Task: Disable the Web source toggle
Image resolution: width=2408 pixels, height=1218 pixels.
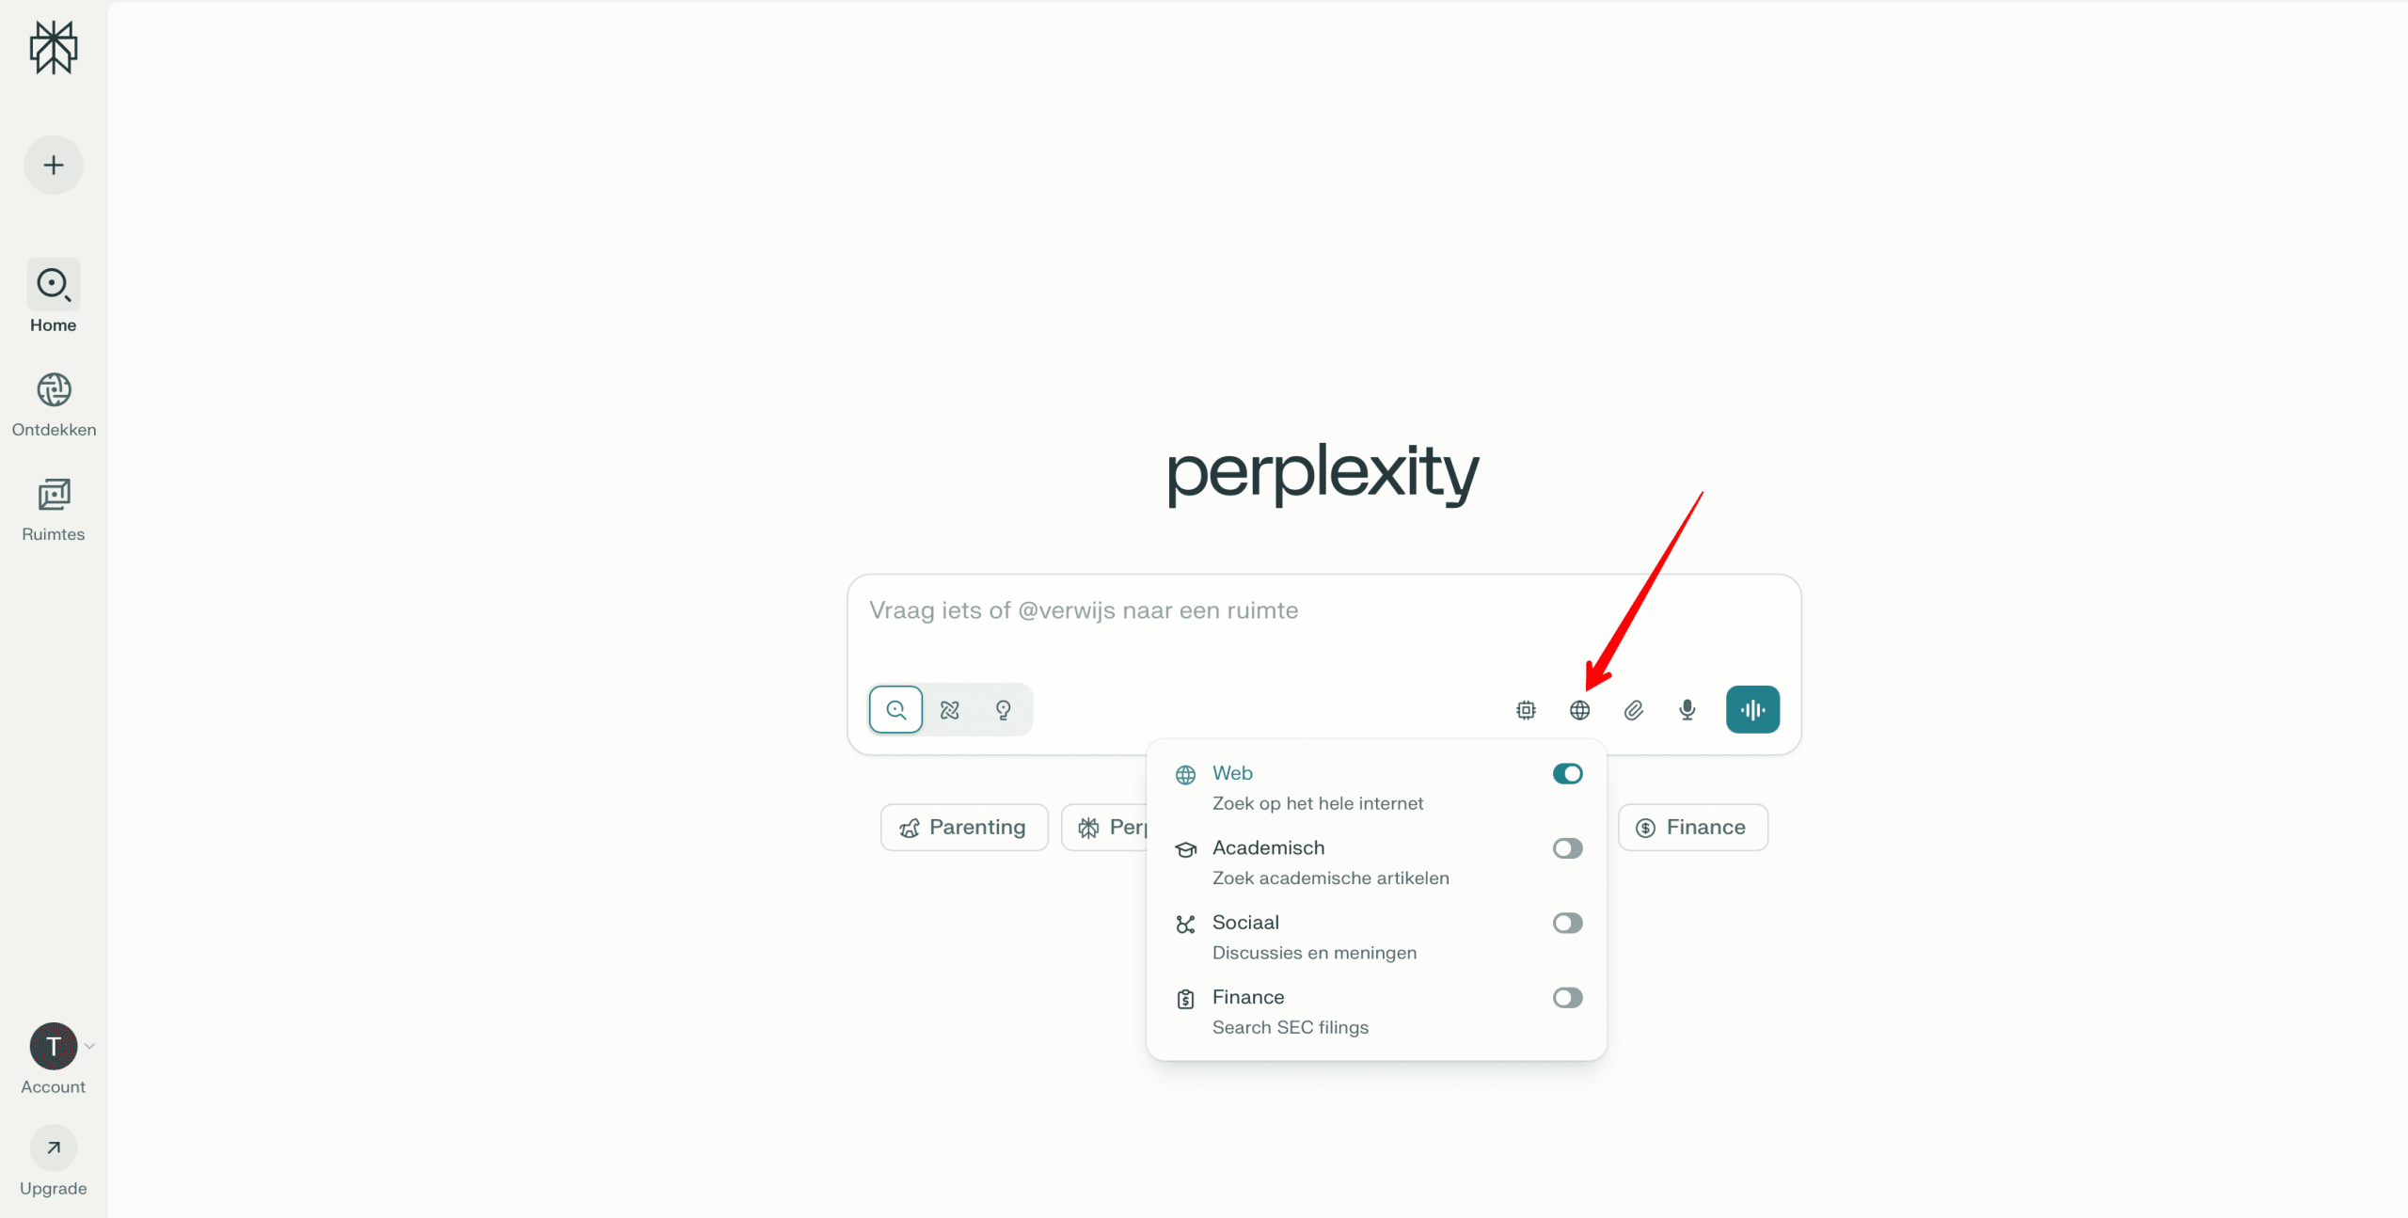Action: point(1568,773)
